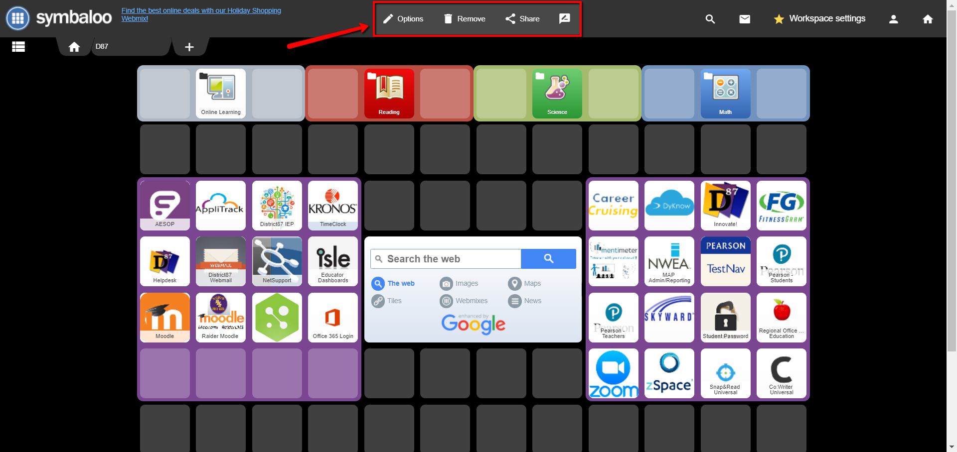Open the green hexagon tile
957x452 pixels.
[277, 317]
